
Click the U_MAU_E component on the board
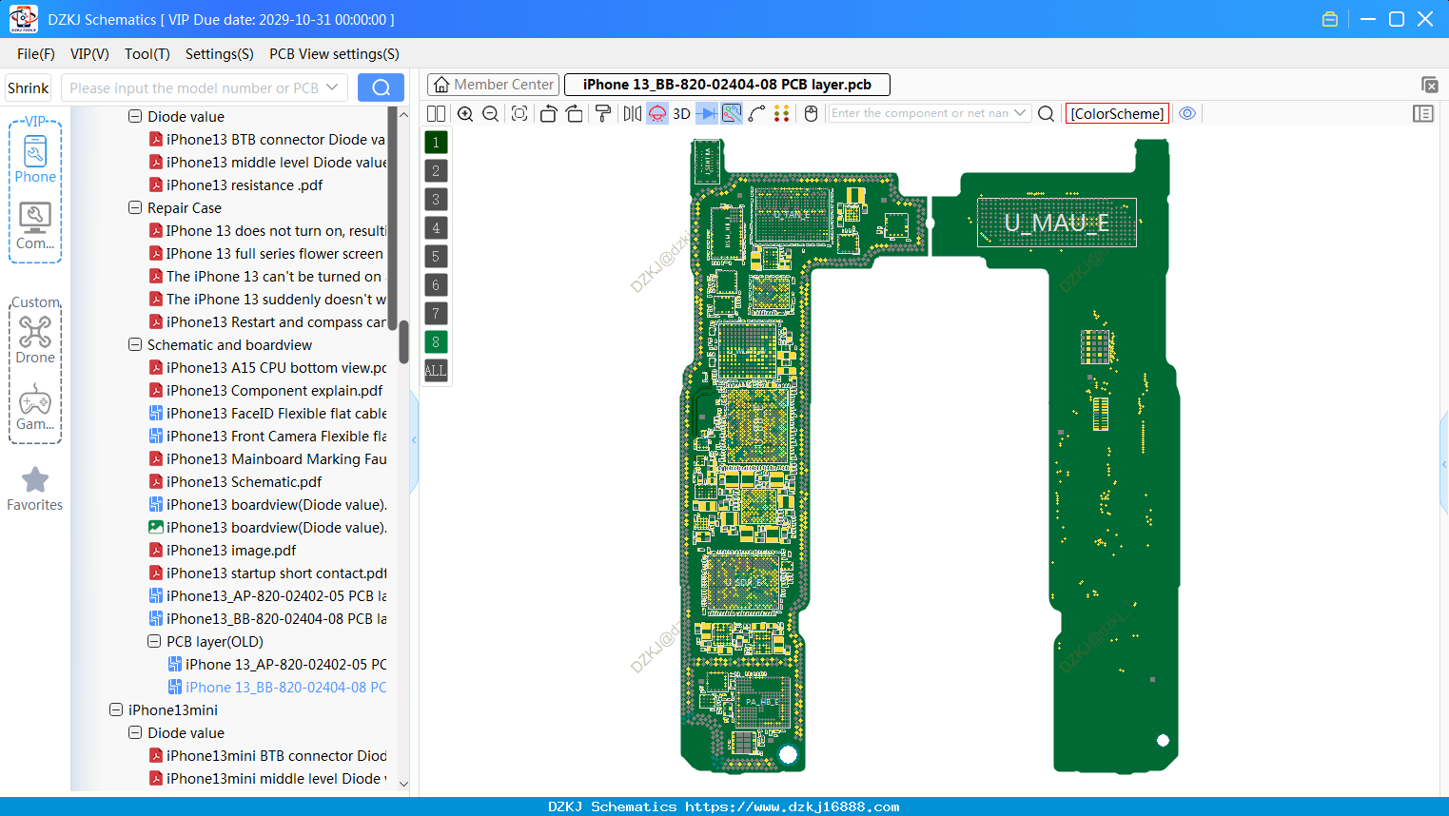1056,223
